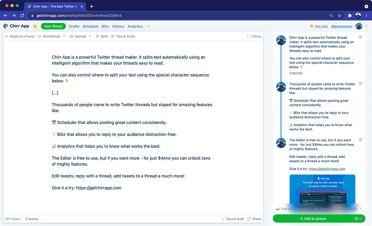Expand the Numbering dropdown chevron
Screen dimensions: 372x226
[64, 36]
